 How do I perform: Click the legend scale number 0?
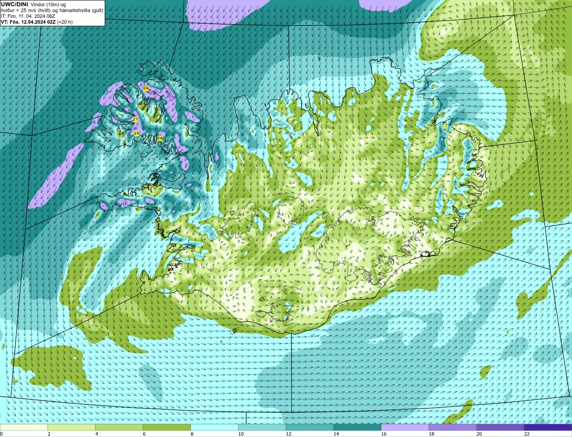(x=1, y=434)
